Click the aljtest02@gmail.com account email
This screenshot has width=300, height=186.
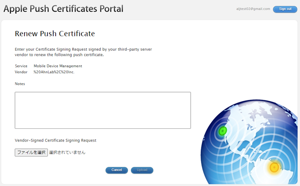point(253,9)
